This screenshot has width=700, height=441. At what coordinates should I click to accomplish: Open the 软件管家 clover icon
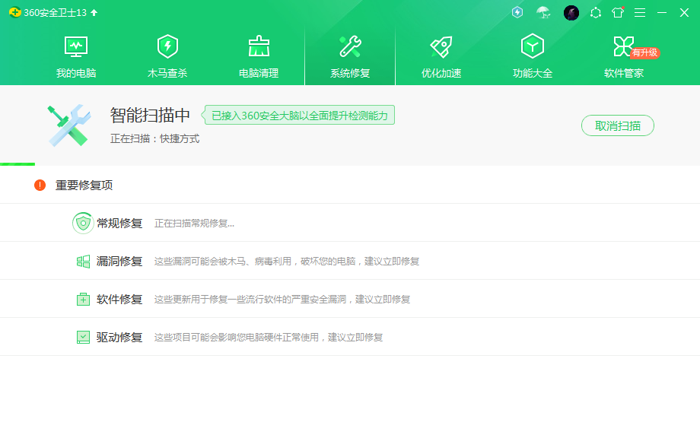coord(622,46)
